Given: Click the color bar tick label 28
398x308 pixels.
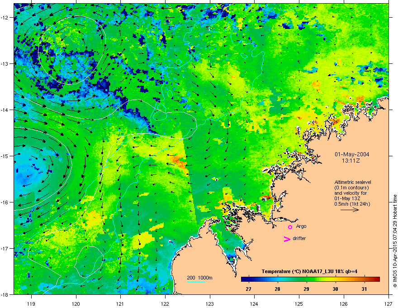Looking at the screenshot, I should tap(277, 289).
